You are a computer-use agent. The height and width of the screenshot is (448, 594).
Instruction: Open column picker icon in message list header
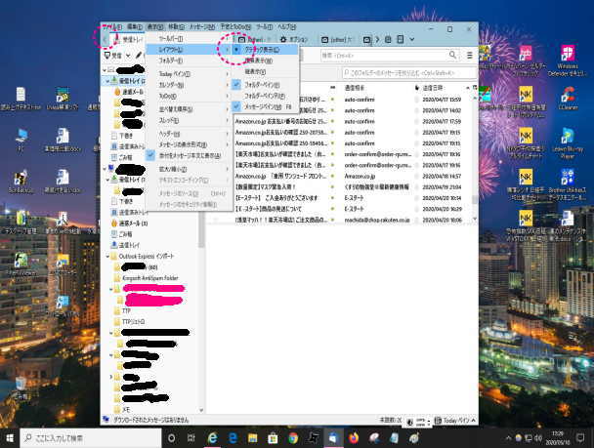point(475,88)
